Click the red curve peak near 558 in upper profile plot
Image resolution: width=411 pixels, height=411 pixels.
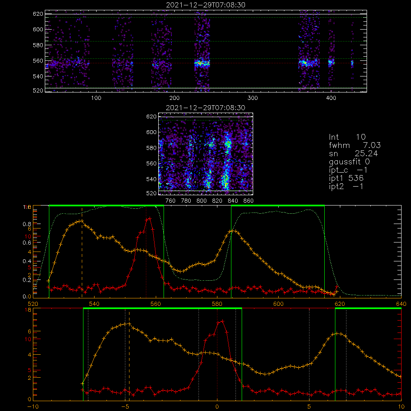[x=150, y=218]
